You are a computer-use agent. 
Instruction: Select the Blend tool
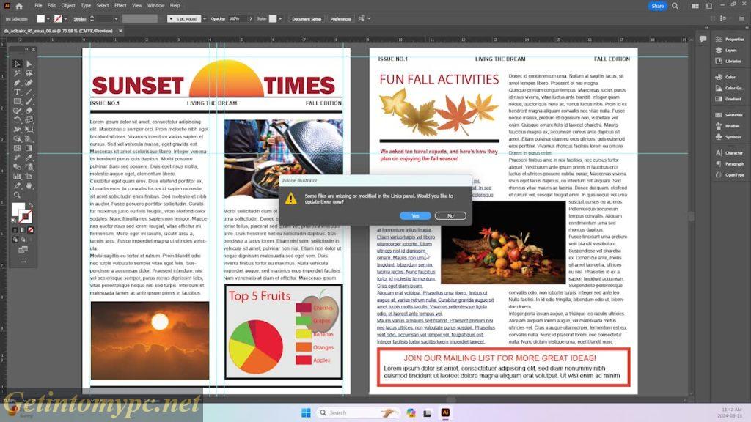click(17, 167)
